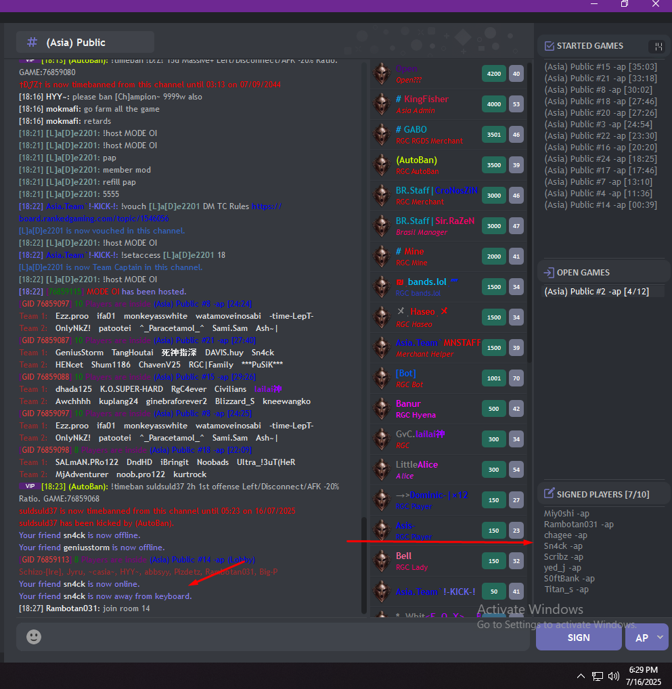Select signed player S0ftBank -ap
This screenshot has width=672, height=689.
click(569, 579)
